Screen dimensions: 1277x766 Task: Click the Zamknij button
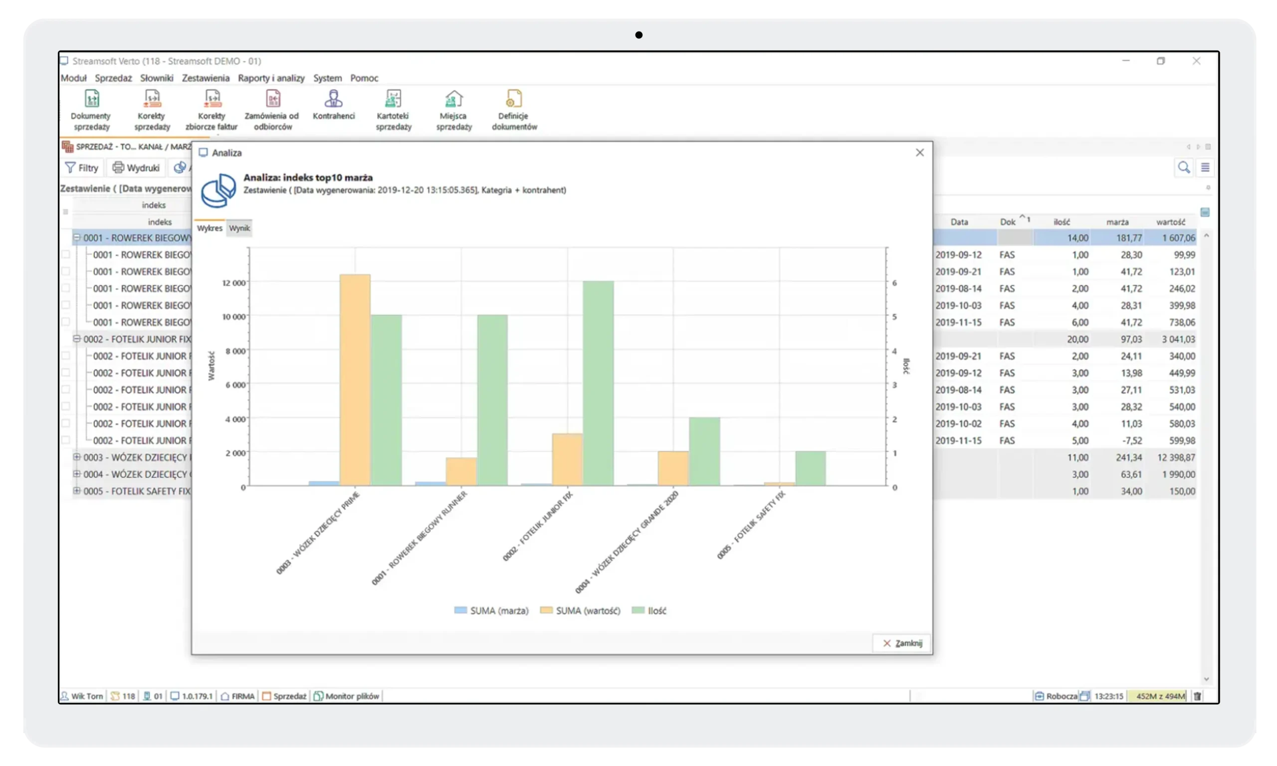(x=902, y=643)
